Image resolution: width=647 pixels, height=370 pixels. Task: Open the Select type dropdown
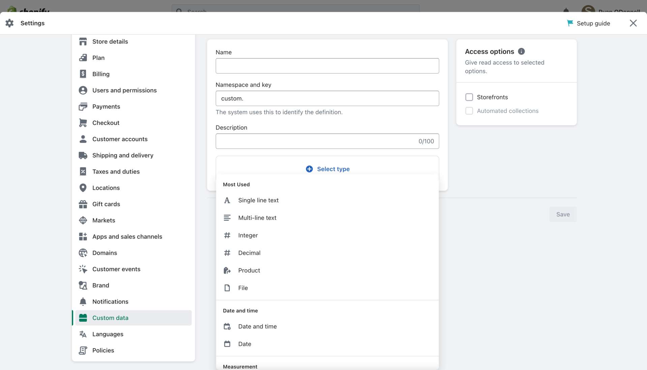pos(327,169)
